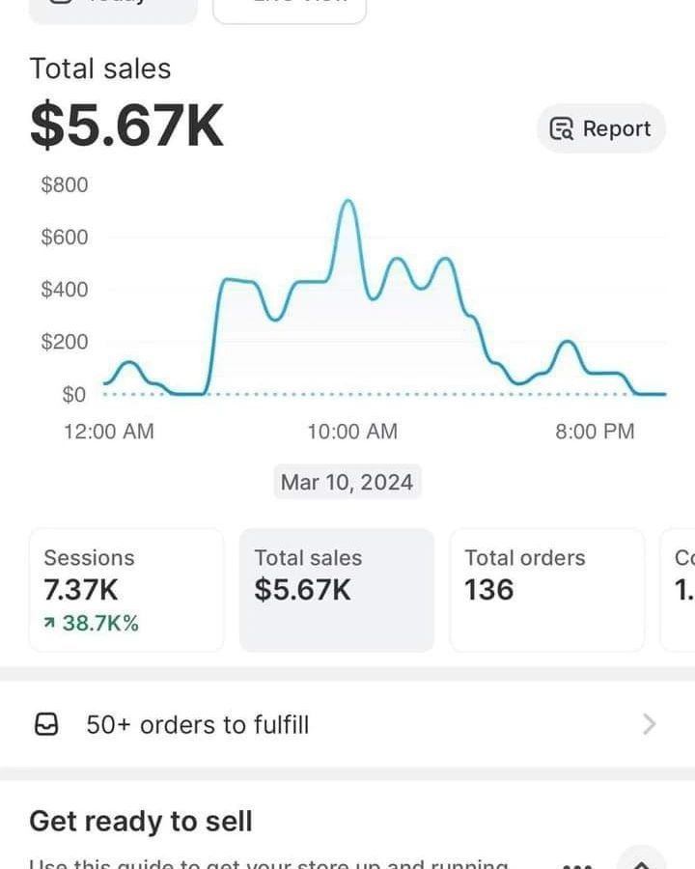Select the partially visible fourth metric card
This screenshot has height=869, width=695.
[679, 589]
